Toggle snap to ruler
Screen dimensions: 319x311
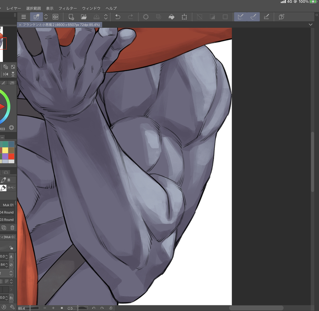(240, 17)
